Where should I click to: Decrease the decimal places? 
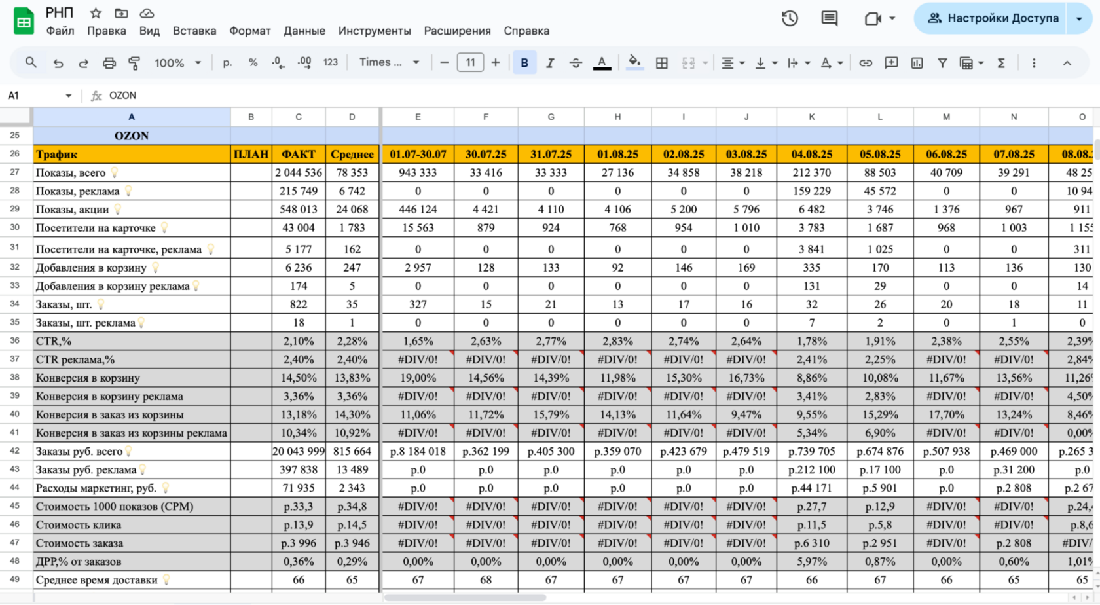point(278,63)
